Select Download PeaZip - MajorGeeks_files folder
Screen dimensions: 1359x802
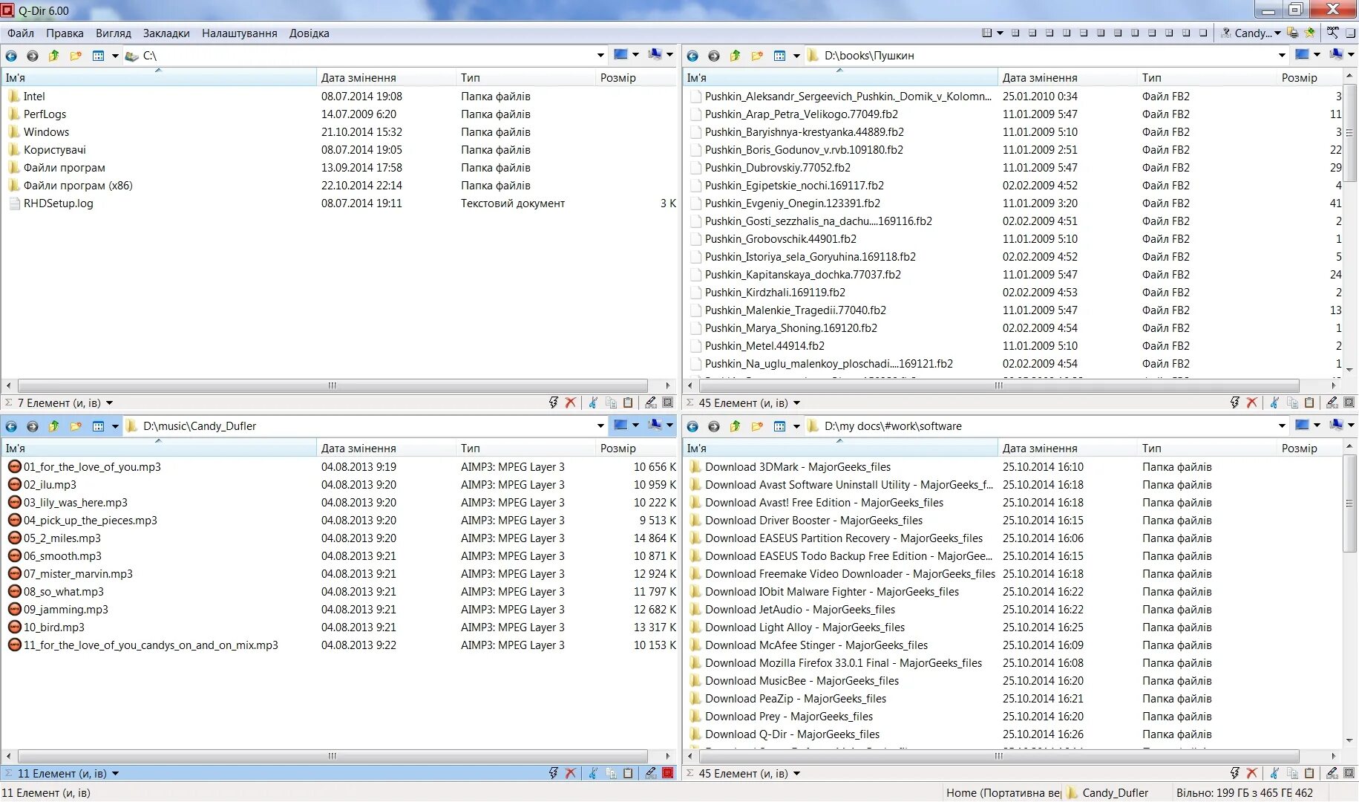pos(795,699)
